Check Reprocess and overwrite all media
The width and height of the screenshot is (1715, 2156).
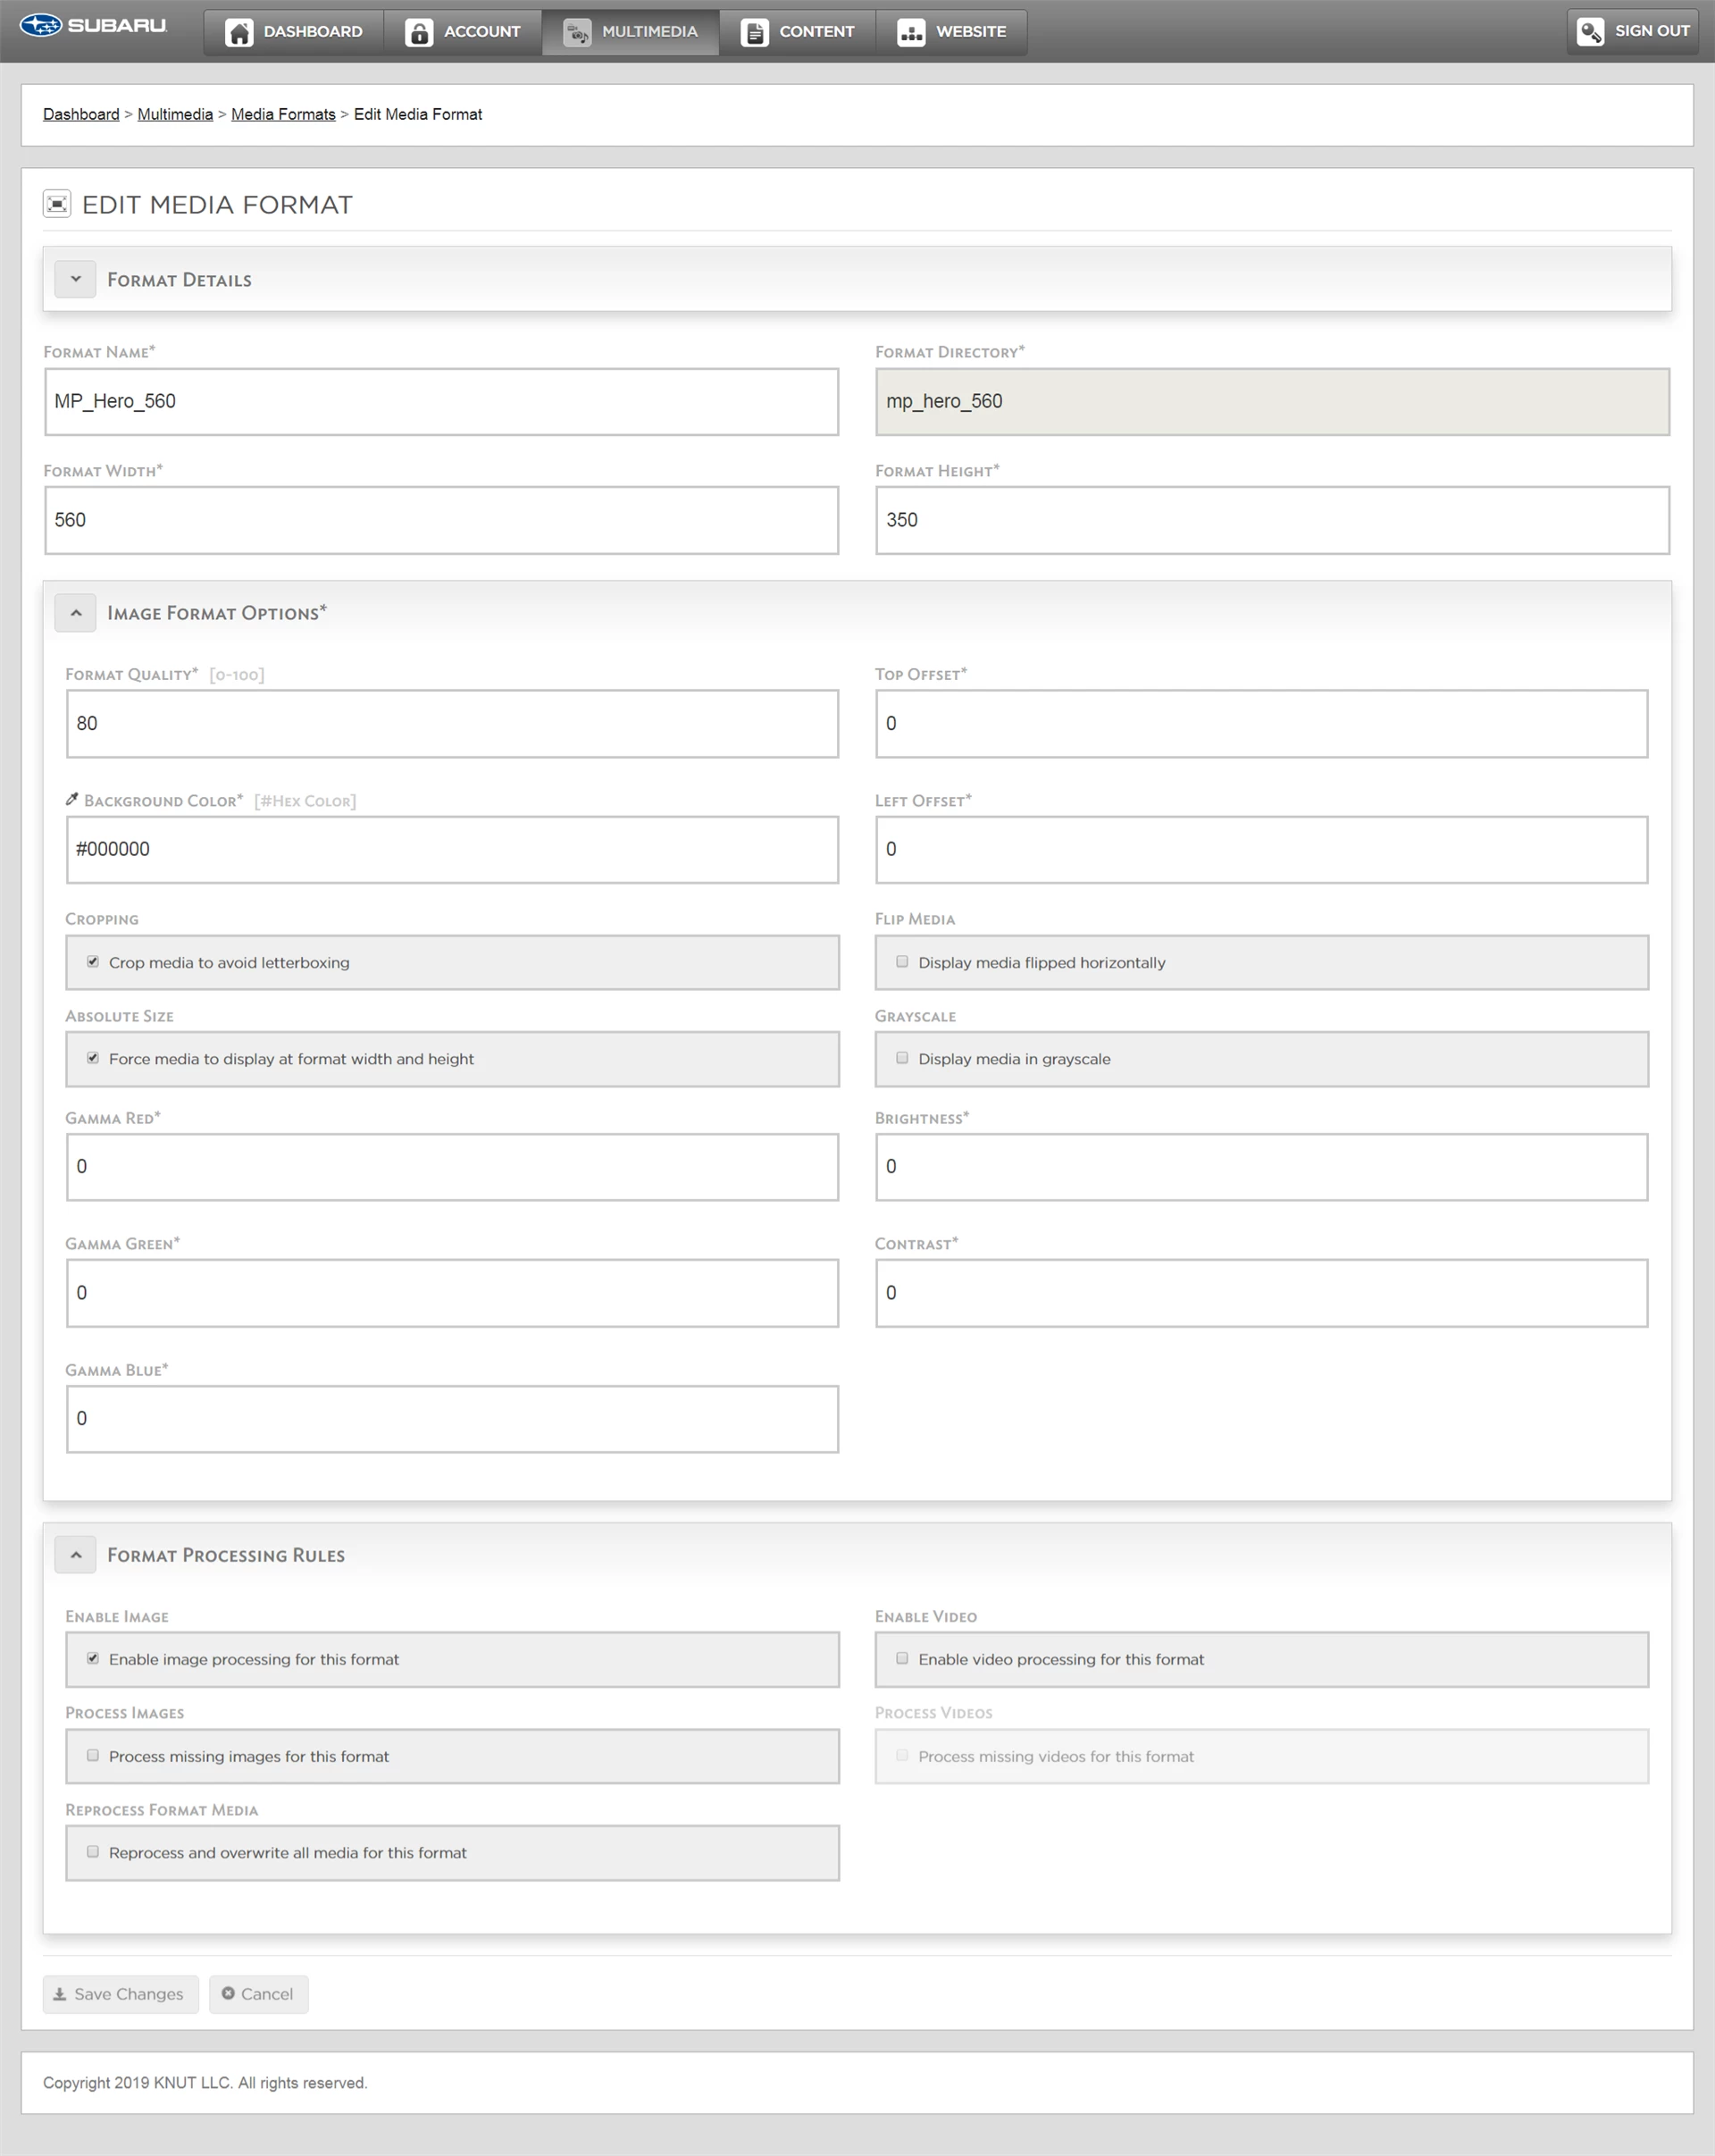[93, 1852]
